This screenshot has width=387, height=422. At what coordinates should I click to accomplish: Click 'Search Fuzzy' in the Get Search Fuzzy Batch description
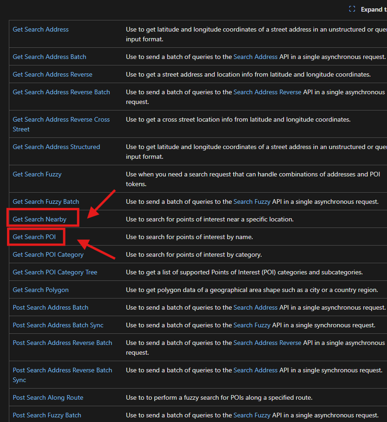point(252,201)
